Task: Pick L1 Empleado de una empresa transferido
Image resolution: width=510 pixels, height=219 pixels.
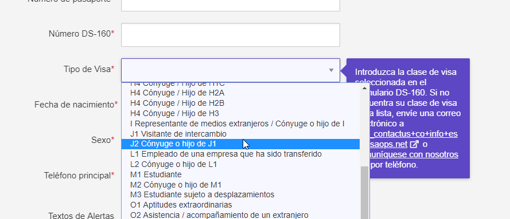Action: click(240, 154)
